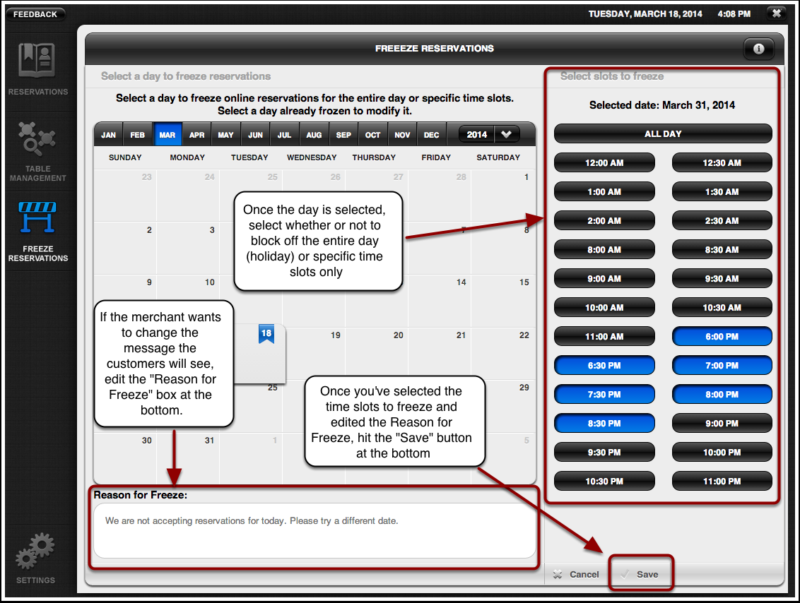Select the JAN month tab
Screen dimensions: 800x603
pos(108,133)
